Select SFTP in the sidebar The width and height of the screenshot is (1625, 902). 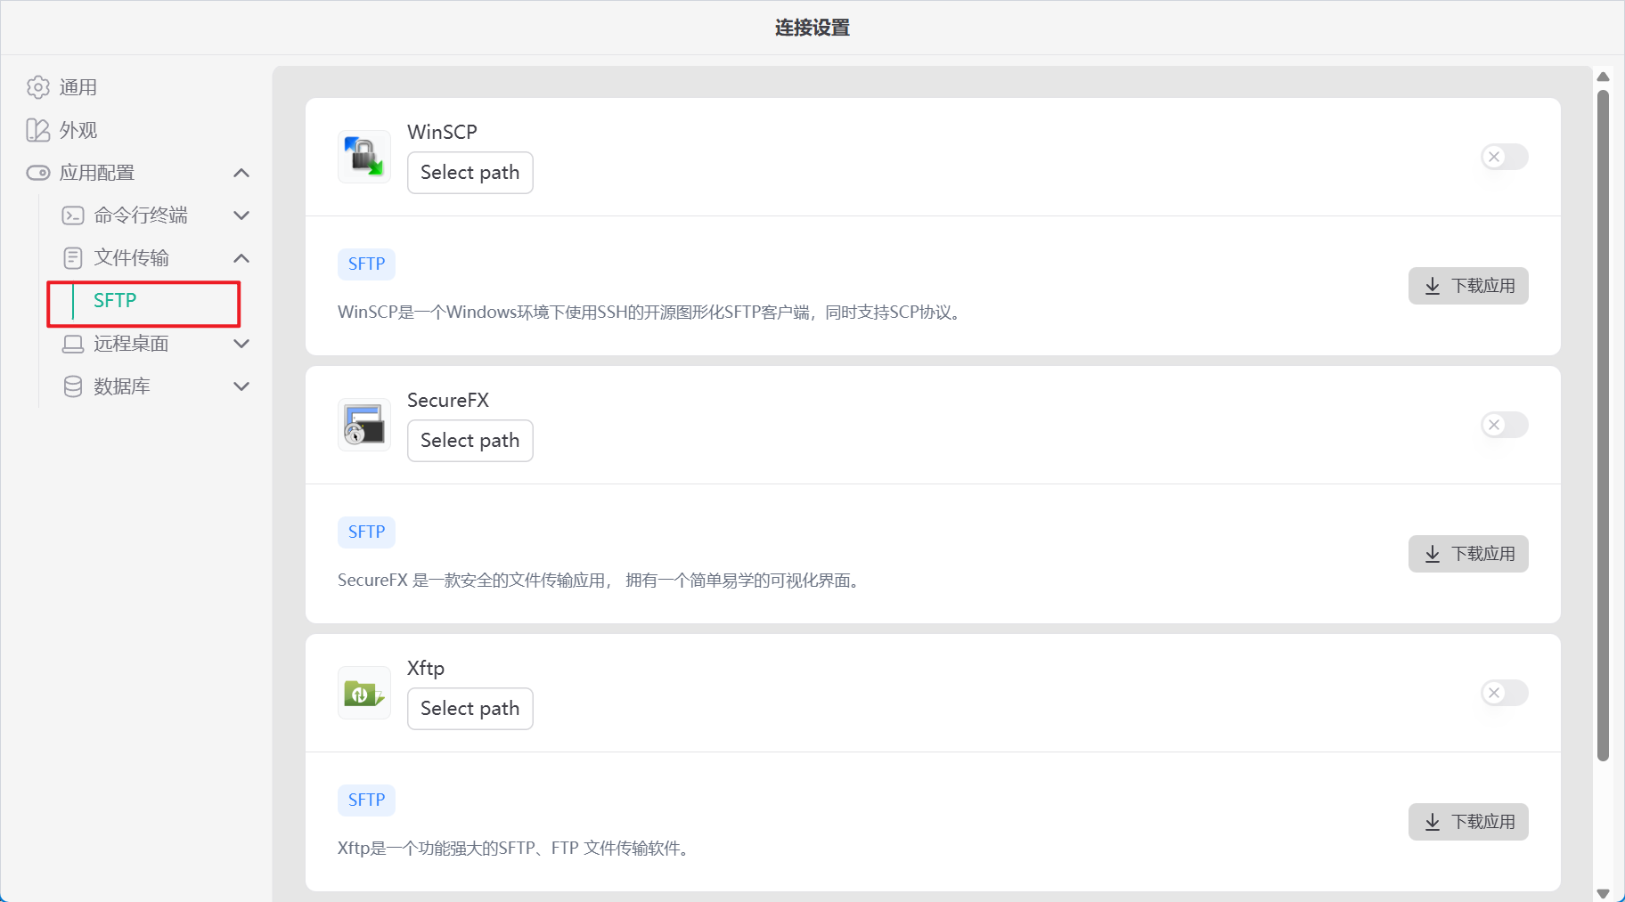tap(116, 301)
